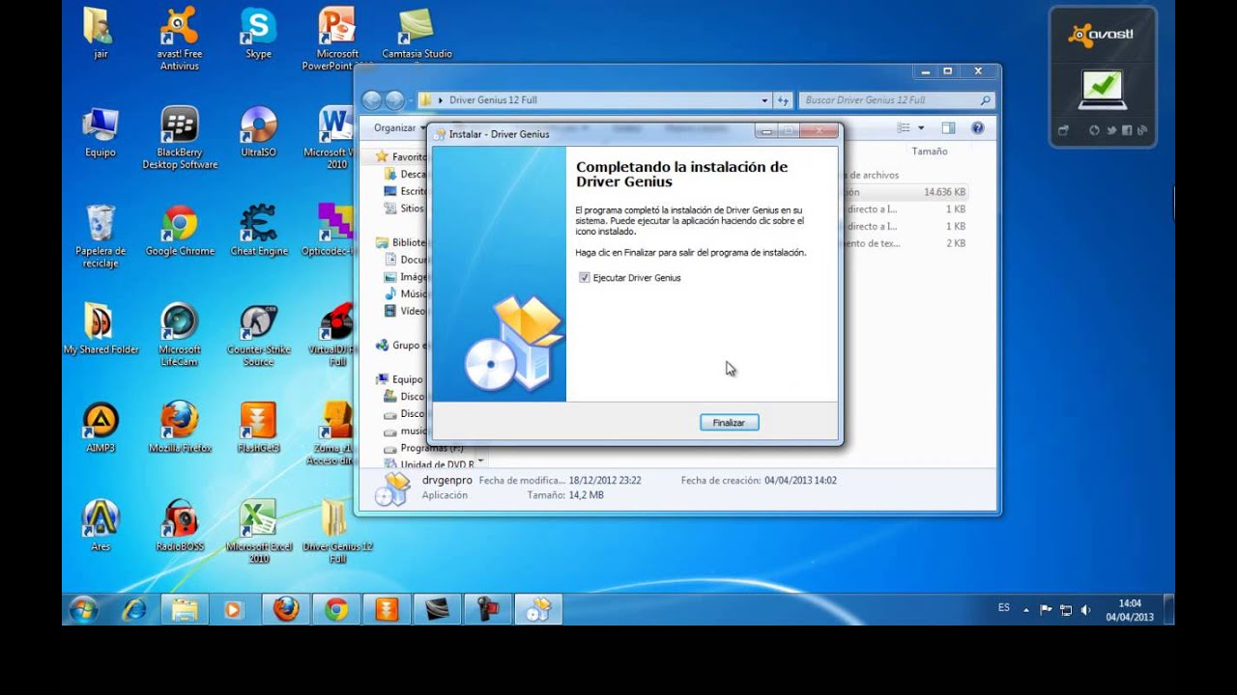Open the Windows Start menu
The image size is (1237, 695).
click(x=83, y=609)
